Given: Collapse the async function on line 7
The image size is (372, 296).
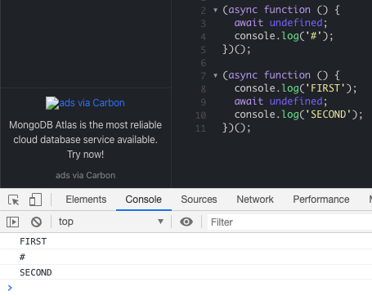Looking at the screenshot, I should [x=216, y=75].
